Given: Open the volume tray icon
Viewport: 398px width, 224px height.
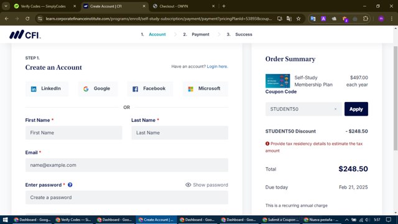Looking at the screenshot, I should (367, 220).
